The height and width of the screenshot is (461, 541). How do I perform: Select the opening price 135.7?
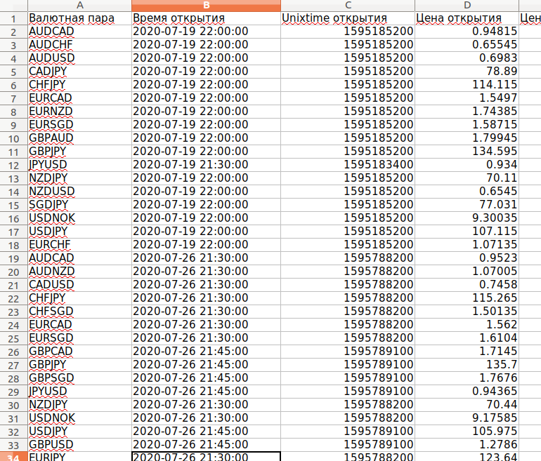[x=467, y=365]
